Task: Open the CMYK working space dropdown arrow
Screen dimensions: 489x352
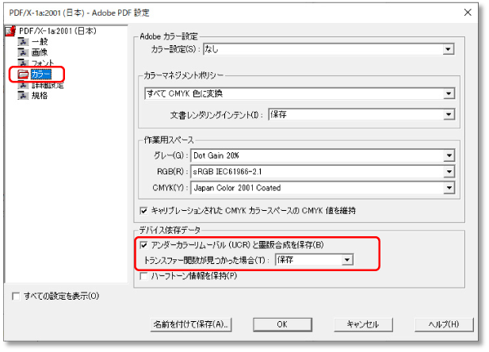Action: point(449,188)
